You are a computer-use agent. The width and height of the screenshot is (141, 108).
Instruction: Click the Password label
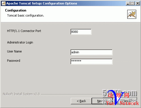(13, 61)
